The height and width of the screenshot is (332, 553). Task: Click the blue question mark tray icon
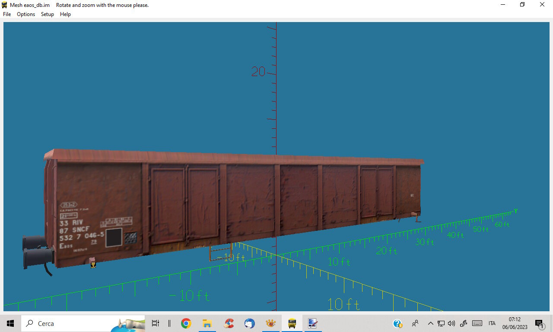pos(397,323)
